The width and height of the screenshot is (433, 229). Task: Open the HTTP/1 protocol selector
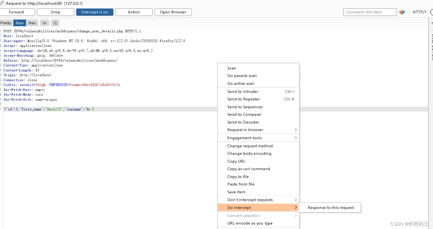[x=420, y=12]
